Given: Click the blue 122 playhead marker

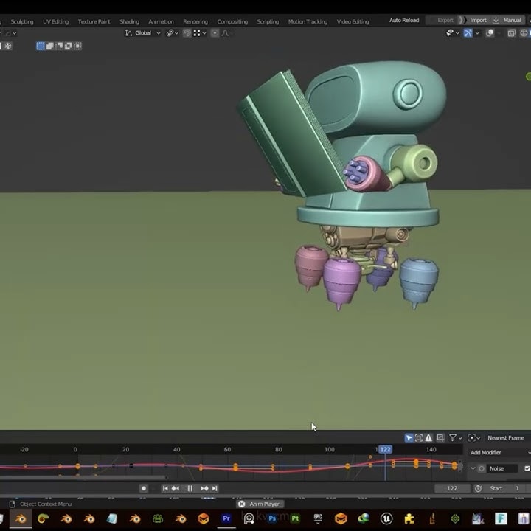Looking at the screenshot, I should [385, 449].
